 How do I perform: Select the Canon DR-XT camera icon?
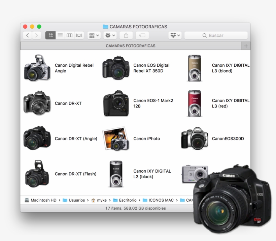[37, 103]
